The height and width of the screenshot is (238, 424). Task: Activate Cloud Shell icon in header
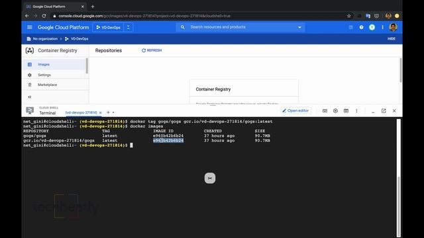(350, 27)
